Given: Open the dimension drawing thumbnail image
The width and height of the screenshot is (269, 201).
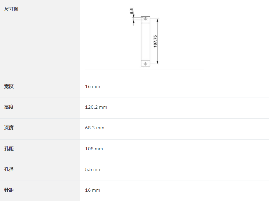Looking at the screenshot, I should [x=144, y=37].
